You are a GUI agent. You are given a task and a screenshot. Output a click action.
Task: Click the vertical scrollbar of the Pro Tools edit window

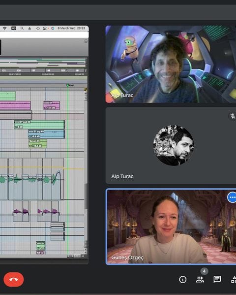pos(86,196)
